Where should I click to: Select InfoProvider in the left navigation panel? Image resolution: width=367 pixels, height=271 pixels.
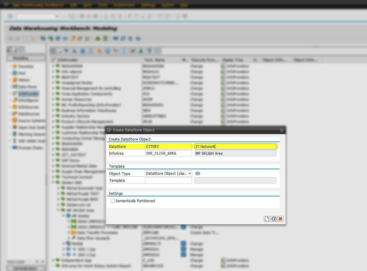tap(28, 94)
